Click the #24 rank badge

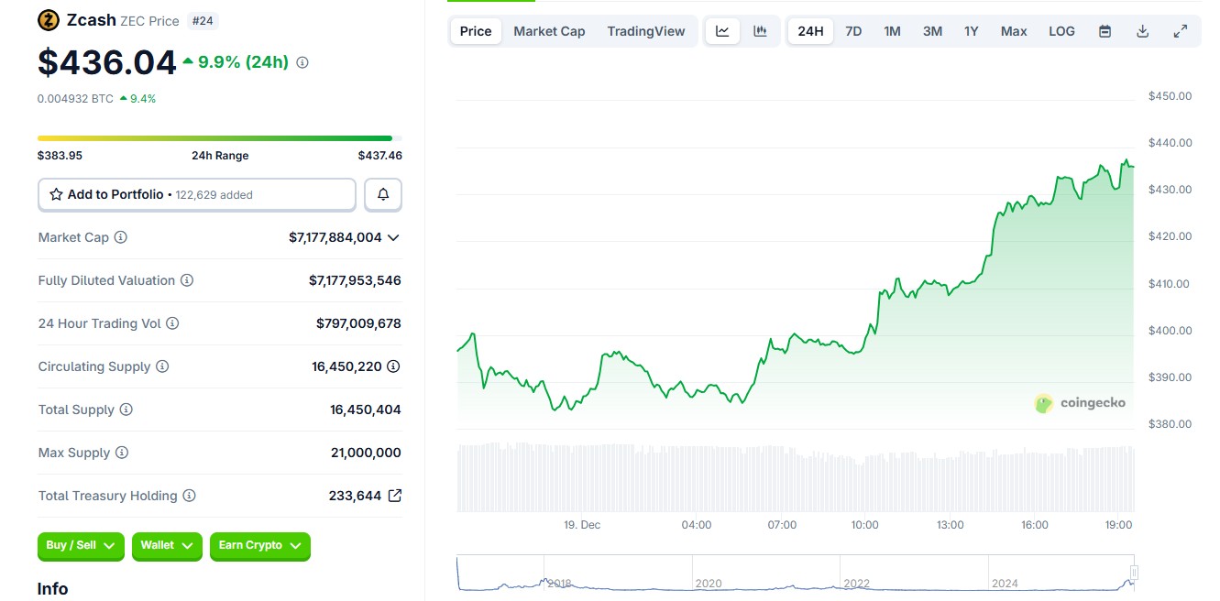pyautogui.click(x=203, y=20)
